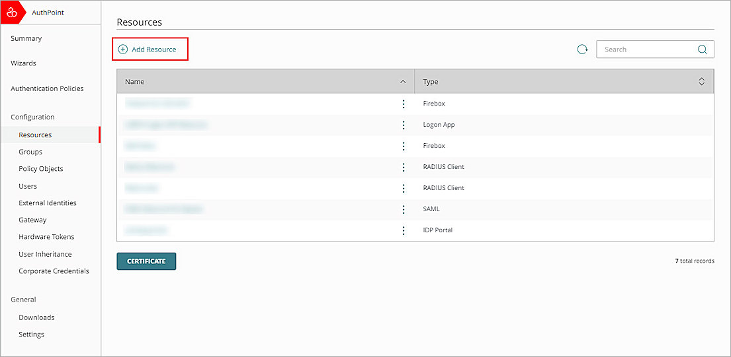Open User Inheritance page

coord(45,254)
